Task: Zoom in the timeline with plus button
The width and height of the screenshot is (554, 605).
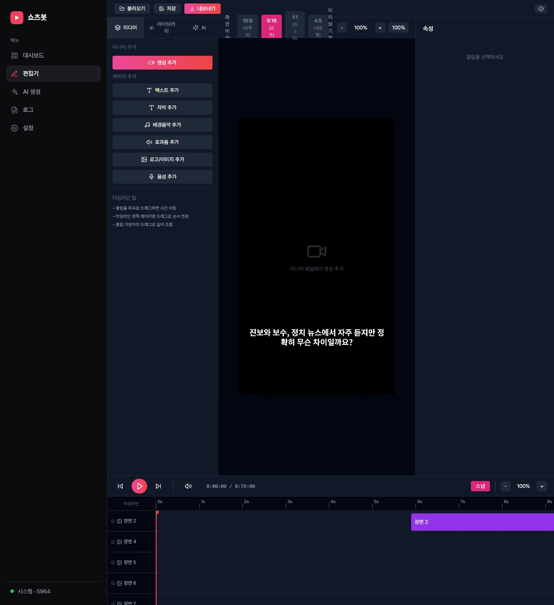Action: click(x=542, y=486)
